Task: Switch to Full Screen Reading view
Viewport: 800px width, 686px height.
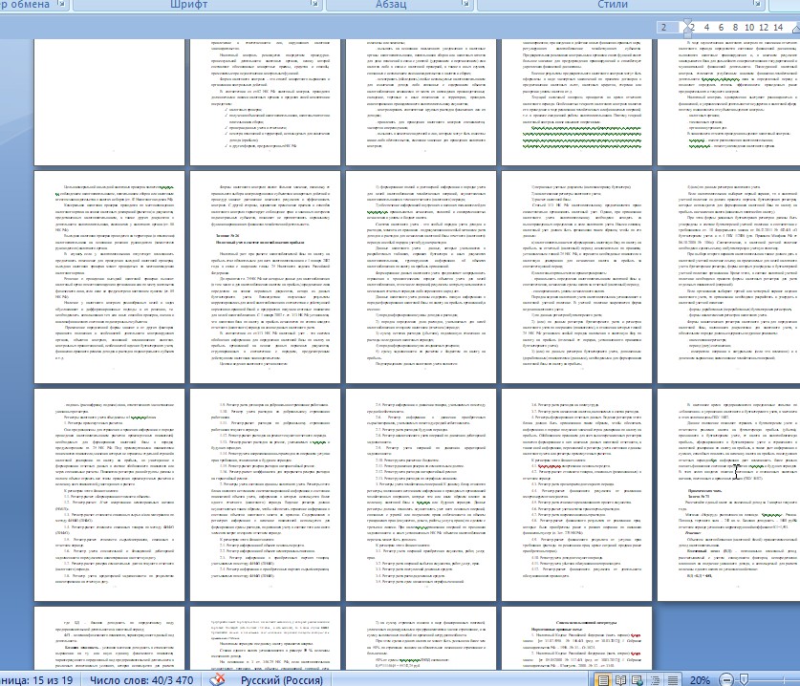Action: pos(621,679)
